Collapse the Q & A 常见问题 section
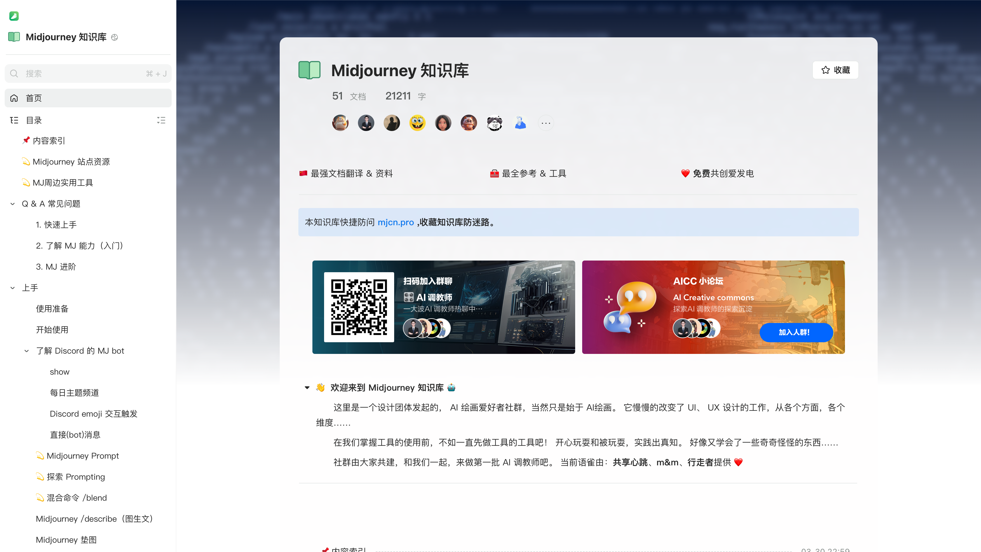 [13, 204]
